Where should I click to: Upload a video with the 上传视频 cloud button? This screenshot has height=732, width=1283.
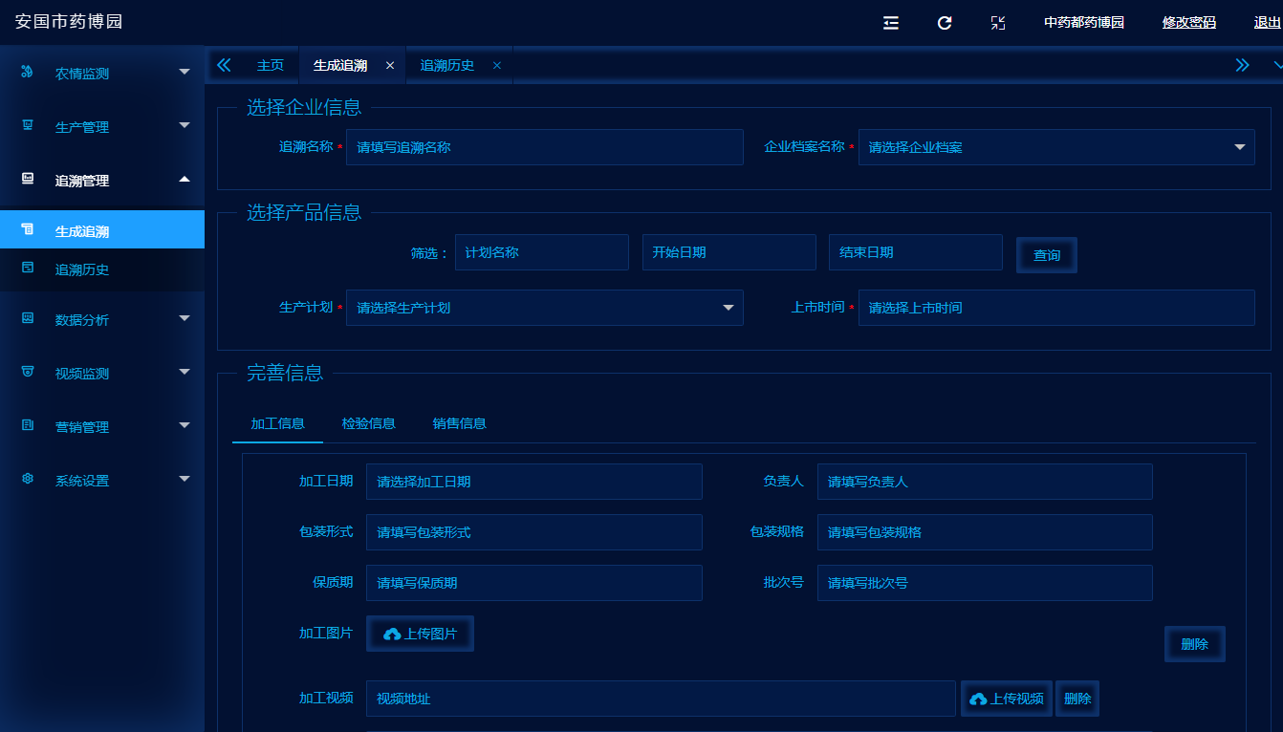[1006, 698]
